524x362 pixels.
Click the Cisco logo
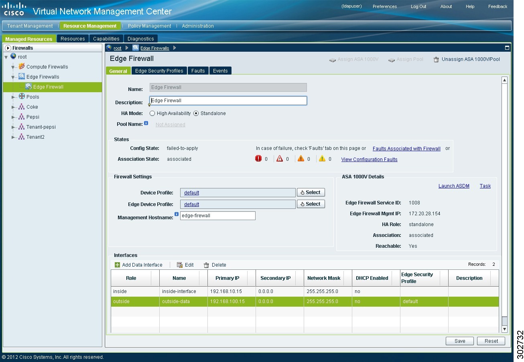[14, 9]
